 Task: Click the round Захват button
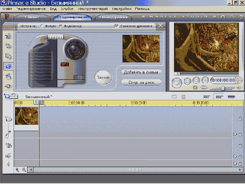coord(103,77)
